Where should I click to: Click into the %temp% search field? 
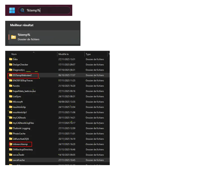pos(47,10)
